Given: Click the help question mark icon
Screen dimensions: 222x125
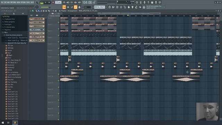Looking at the screenshot, I should pos(148,2).
